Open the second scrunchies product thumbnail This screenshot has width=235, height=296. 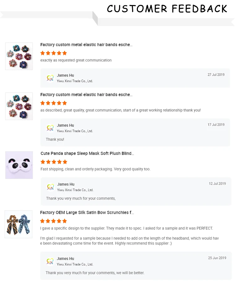click(x=19, y=106)
